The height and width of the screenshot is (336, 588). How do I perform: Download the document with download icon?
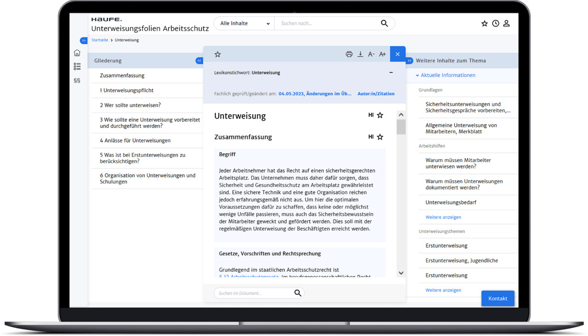pyautogui.click(x=360, y=54)
